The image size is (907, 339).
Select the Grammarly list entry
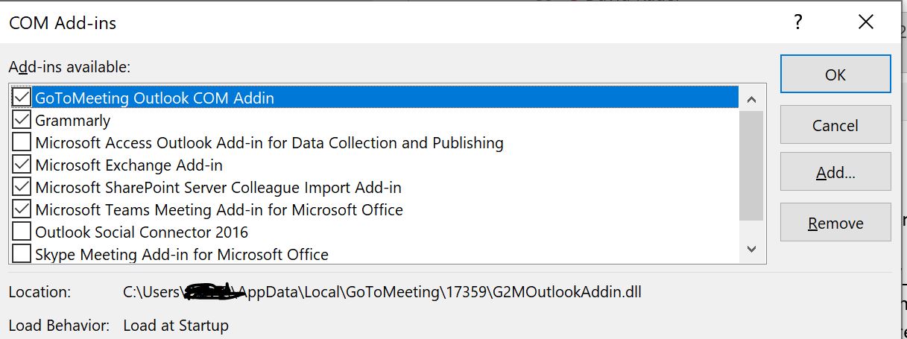73,120
